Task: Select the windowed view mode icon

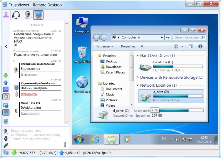Action: coord(6,106)
